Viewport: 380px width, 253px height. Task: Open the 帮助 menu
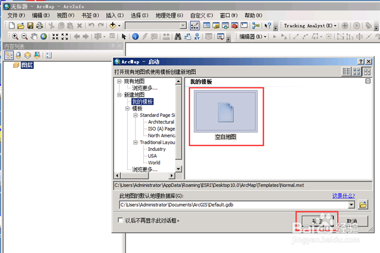click(x=254, y=15)
